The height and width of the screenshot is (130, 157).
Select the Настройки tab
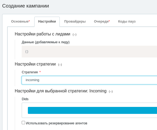47,21
